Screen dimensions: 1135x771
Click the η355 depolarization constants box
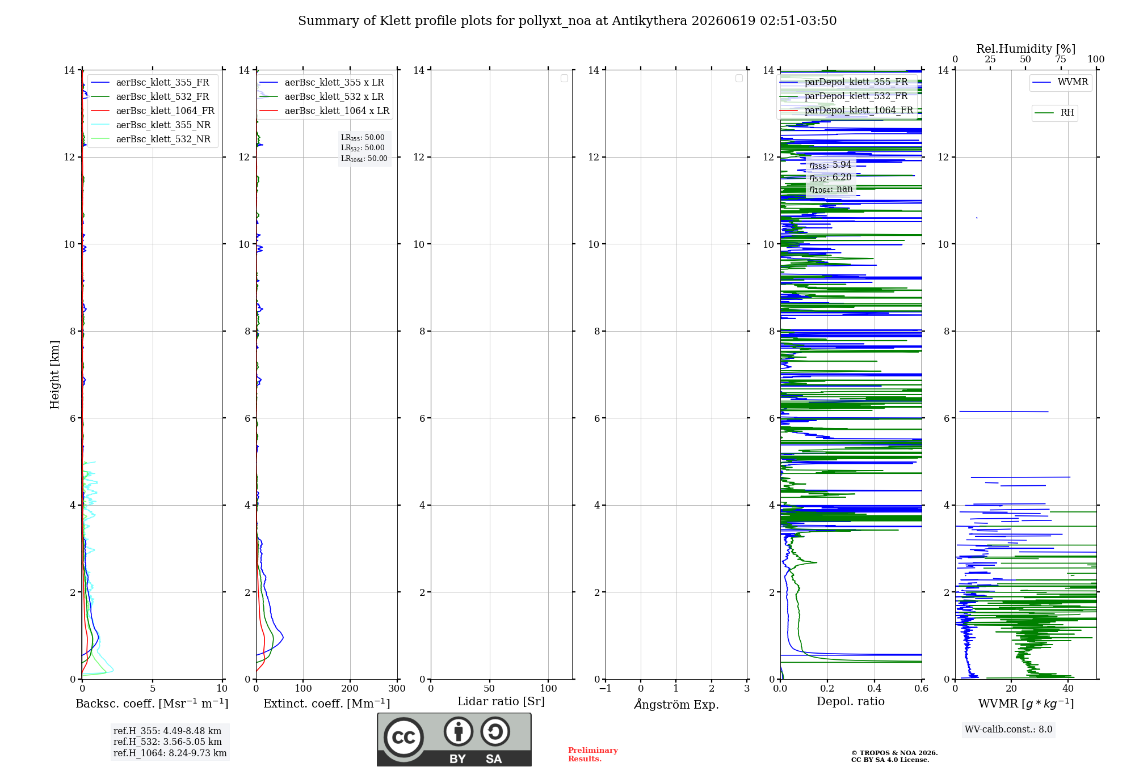(x=831, y=177)
